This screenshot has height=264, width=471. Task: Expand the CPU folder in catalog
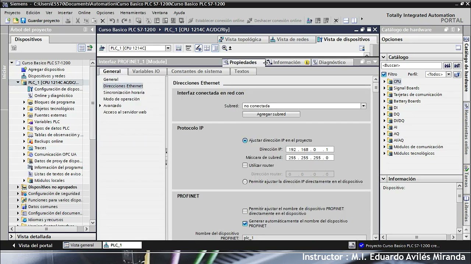385,81
